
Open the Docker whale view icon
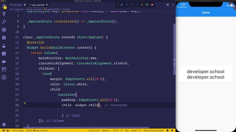coord(4,62)
